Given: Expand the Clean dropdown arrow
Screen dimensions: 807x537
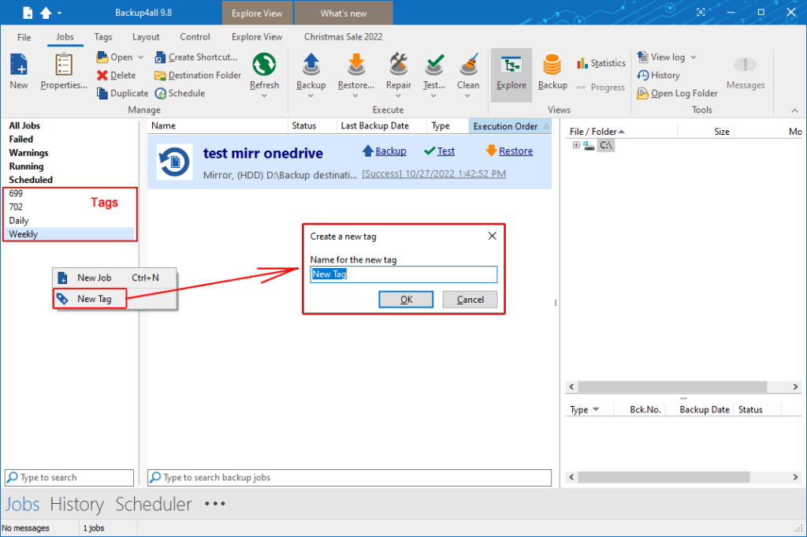Looking at the screenshot, I should (468, 95).
